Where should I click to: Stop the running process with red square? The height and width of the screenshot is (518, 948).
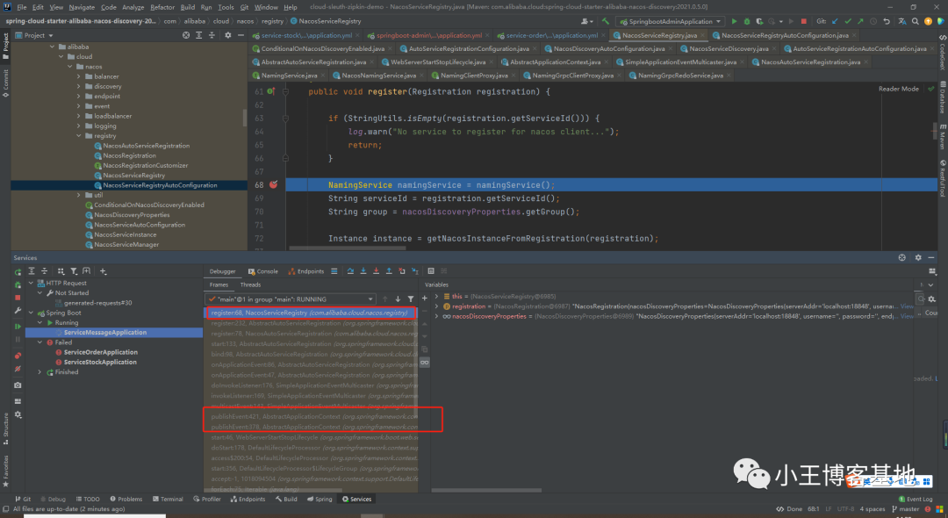pos(803,21)
